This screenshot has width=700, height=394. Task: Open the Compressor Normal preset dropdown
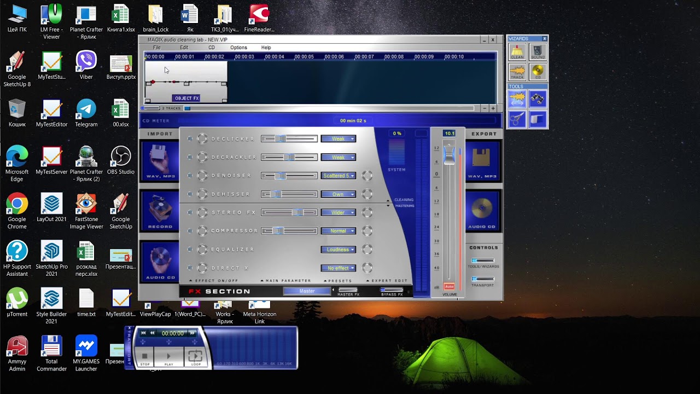tap(339, 231)
